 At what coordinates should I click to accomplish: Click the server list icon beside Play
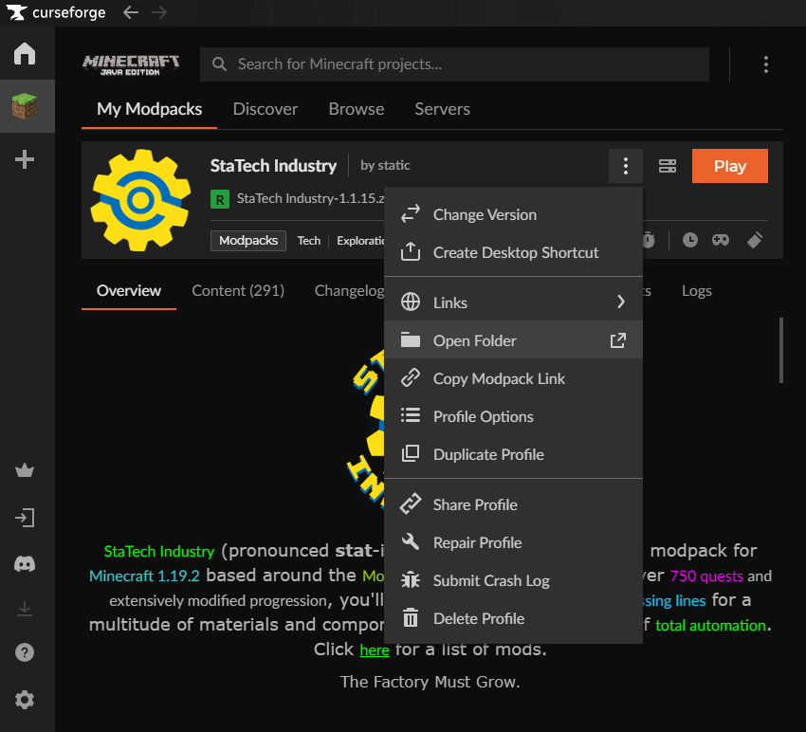(x=668, y=166)
